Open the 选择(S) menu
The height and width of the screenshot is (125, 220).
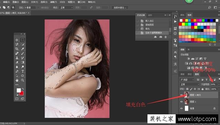pos(44,2)
